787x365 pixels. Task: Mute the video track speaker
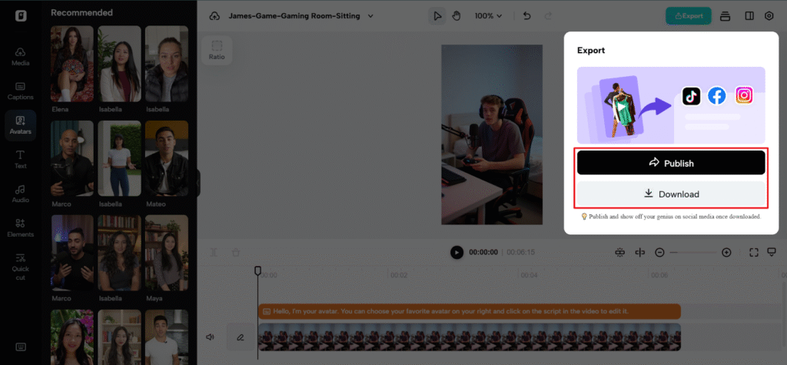click(210, 337)
